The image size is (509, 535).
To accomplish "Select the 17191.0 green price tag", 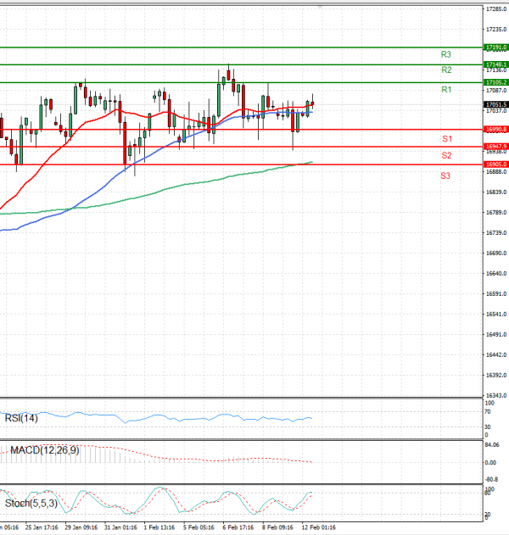I will [x=495, y=47].
